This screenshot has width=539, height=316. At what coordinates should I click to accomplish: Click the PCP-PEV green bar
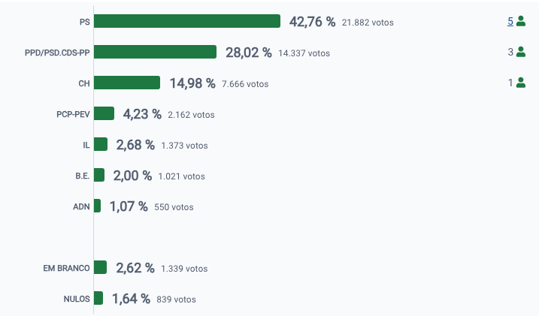coord(104,114)
